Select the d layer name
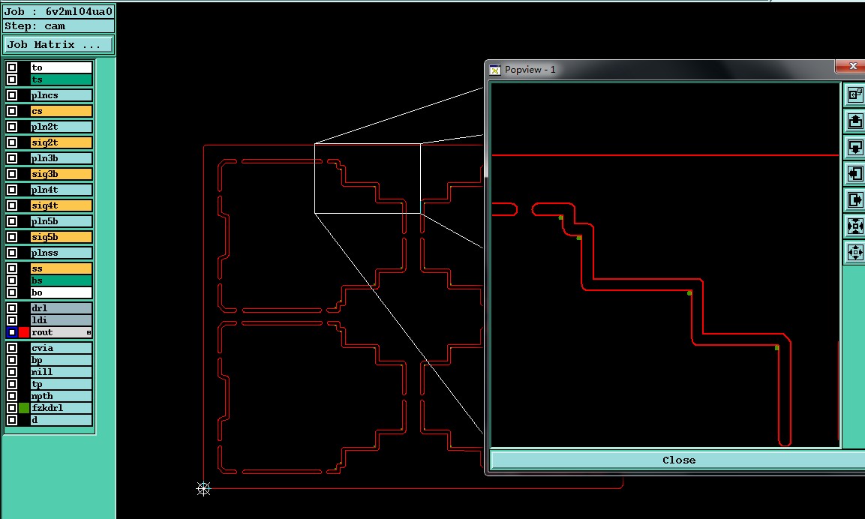The width and height of the screenshot is (865, 519). 62,420
